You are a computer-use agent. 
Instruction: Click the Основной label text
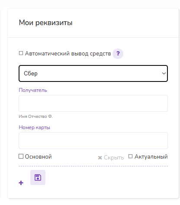click(39, 156)
